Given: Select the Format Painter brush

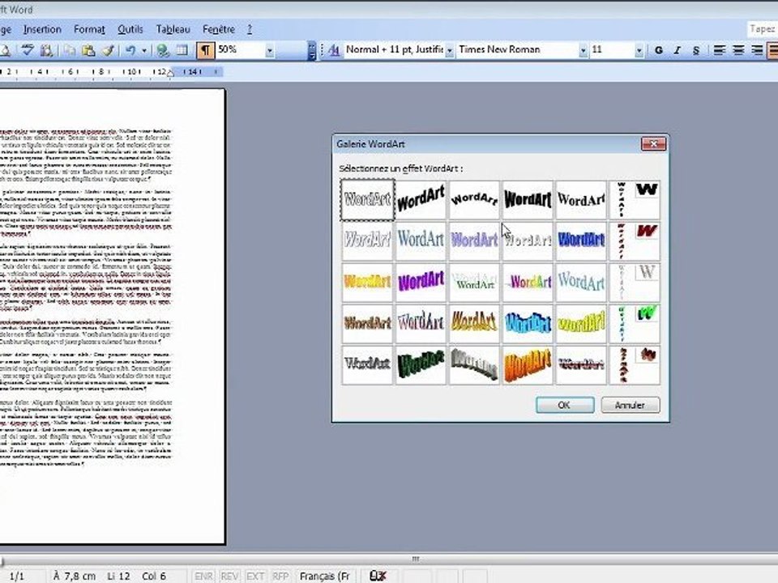Looking at the screenshot, I should coord(108,50).
